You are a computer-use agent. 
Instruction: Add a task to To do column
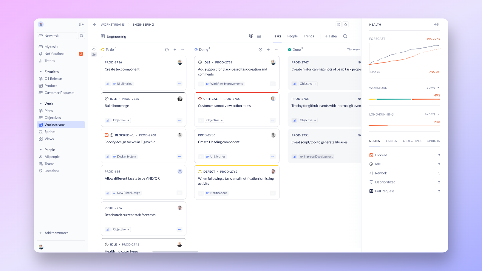pos(175,50)
